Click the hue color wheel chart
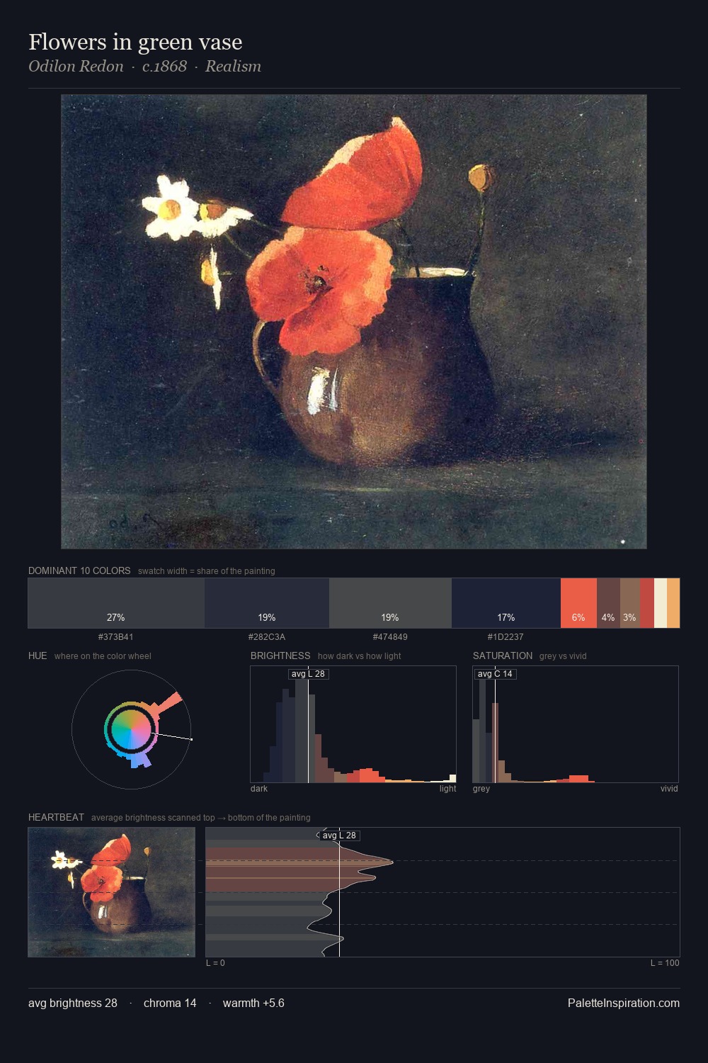Image resolution: width=708 pixels, height=1063 pixels. pos(132,729)
